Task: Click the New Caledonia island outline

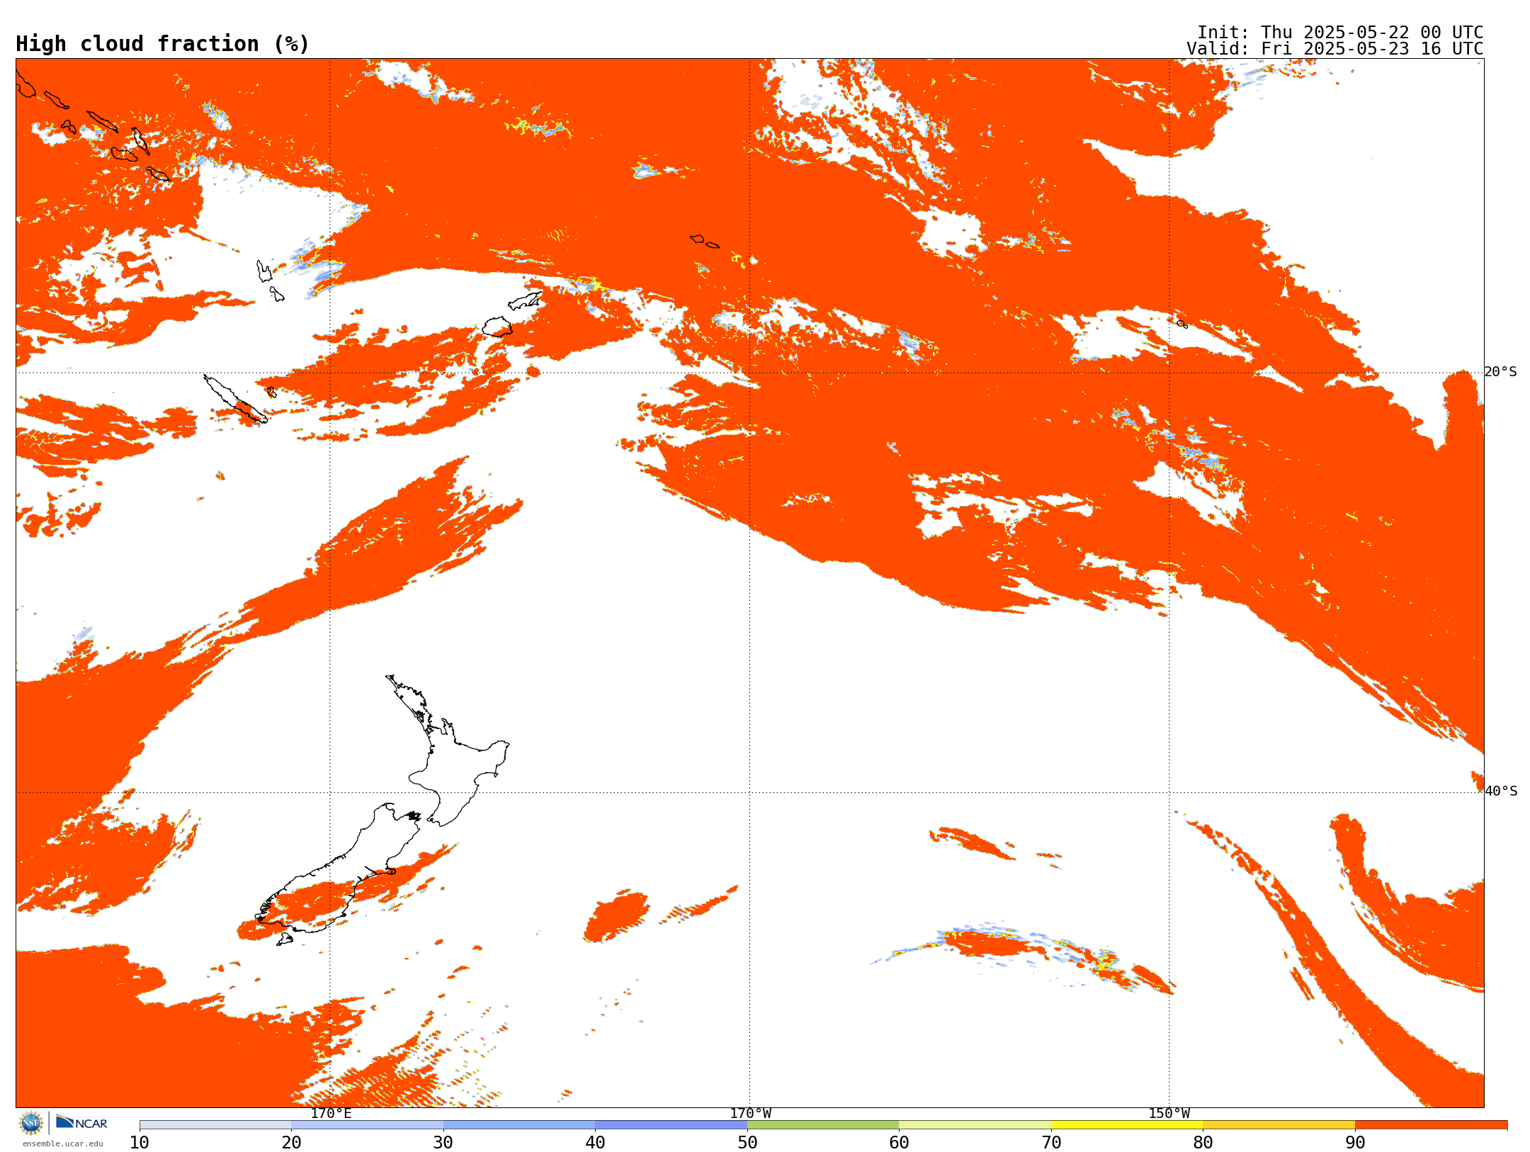Action: [x=235, y=400]
